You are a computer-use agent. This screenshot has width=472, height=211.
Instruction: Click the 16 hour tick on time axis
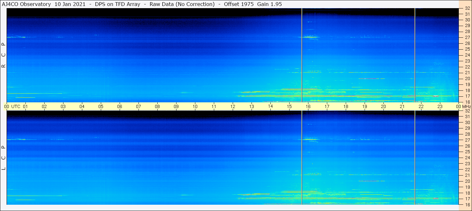(308, 106)
